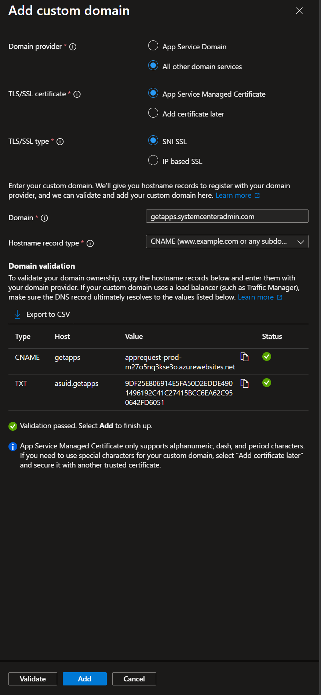321x695 pixels.
Task: Select IP based SSL option
Action: pyautogui.click(x=153, y=160)
